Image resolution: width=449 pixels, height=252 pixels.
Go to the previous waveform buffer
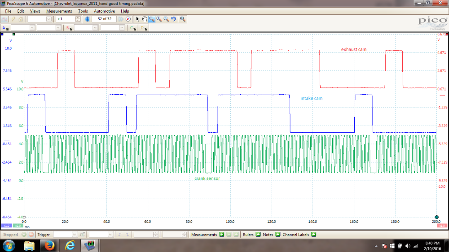coord(87,19)
